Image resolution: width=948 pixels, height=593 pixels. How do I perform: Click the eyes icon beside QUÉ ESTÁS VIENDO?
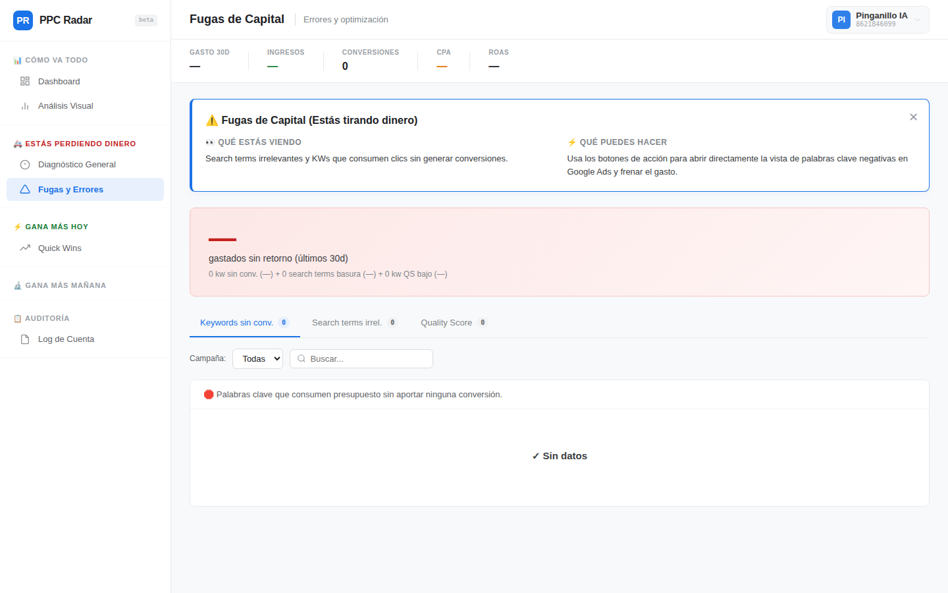pyautogui.click(x=210, y=142)
